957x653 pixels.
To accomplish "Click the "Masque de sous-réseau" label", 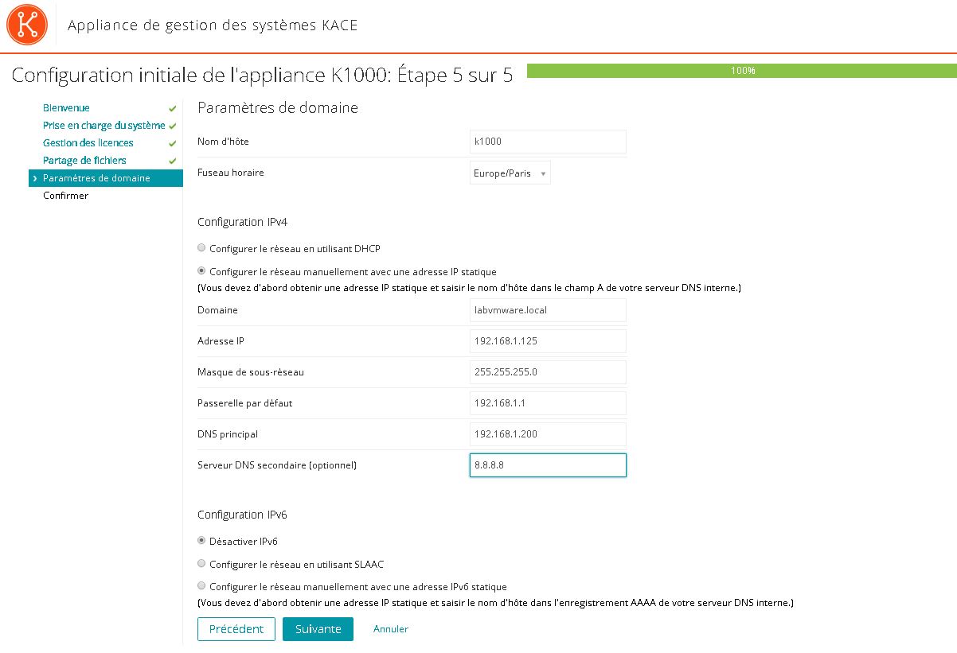I will point(251,372).
